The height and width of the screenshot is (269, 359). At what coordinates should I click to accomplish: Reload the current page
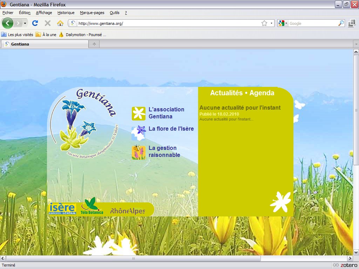pos(35,23)
